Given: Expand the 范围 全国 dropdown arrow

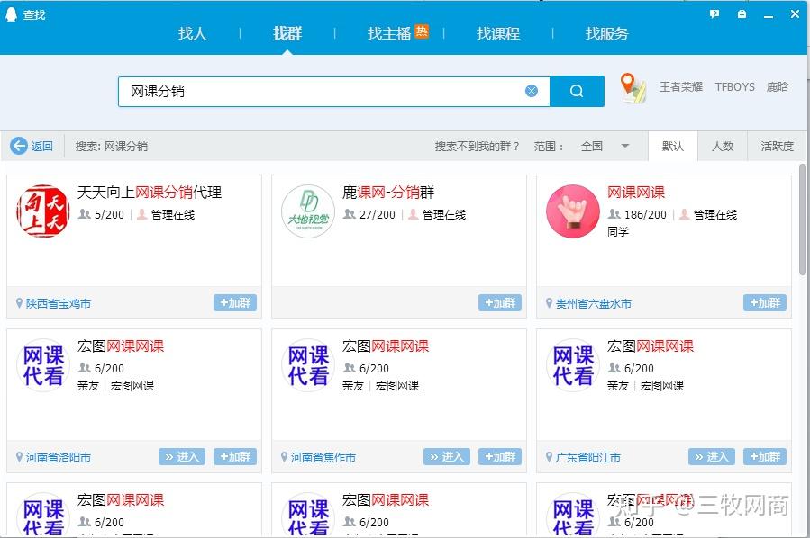Looking at the screenshot, I should coord(625,146).
